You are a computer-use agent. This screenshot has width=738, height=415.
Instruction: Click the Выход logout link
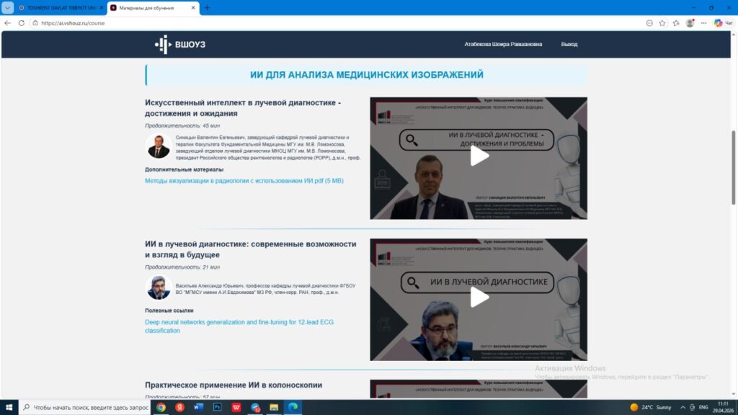click(569, 45)
